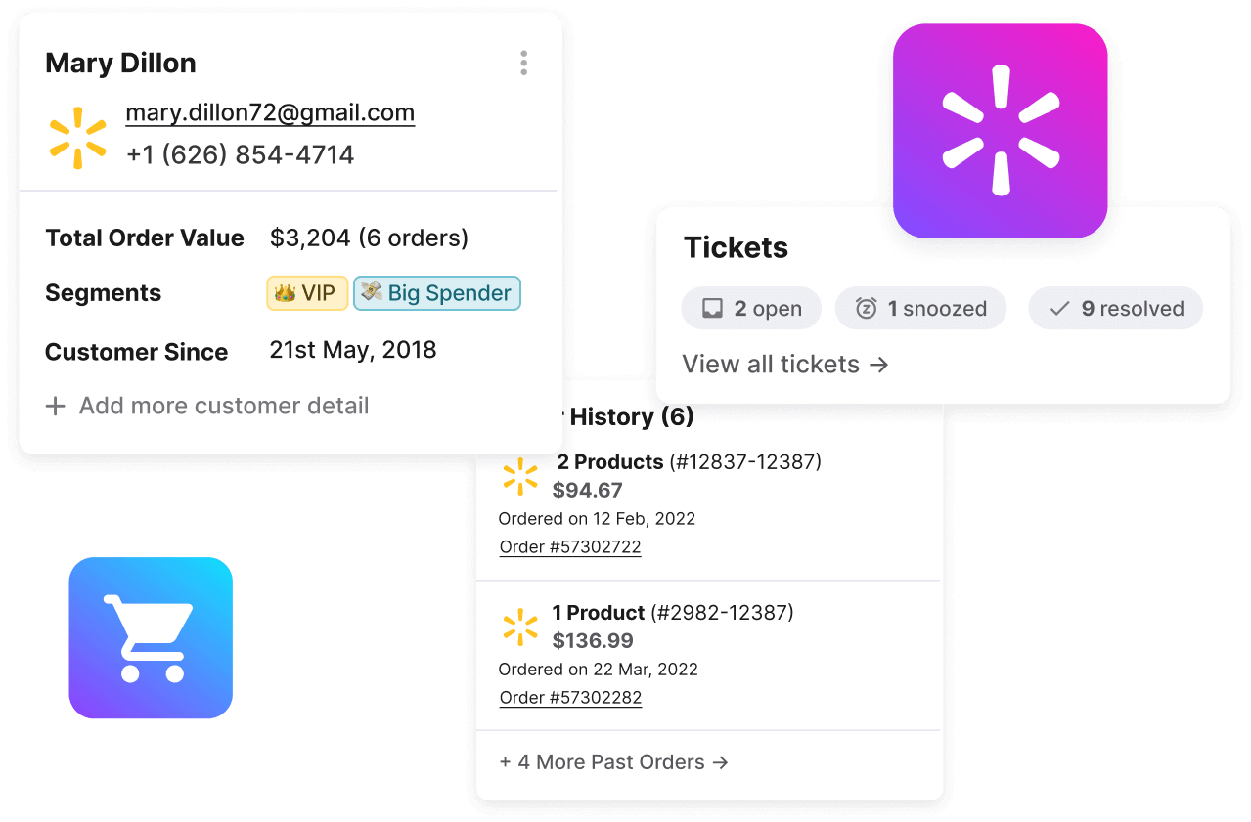Click View all tickets link
This screenshot has width=1251, height=822.
click(784, 365)
